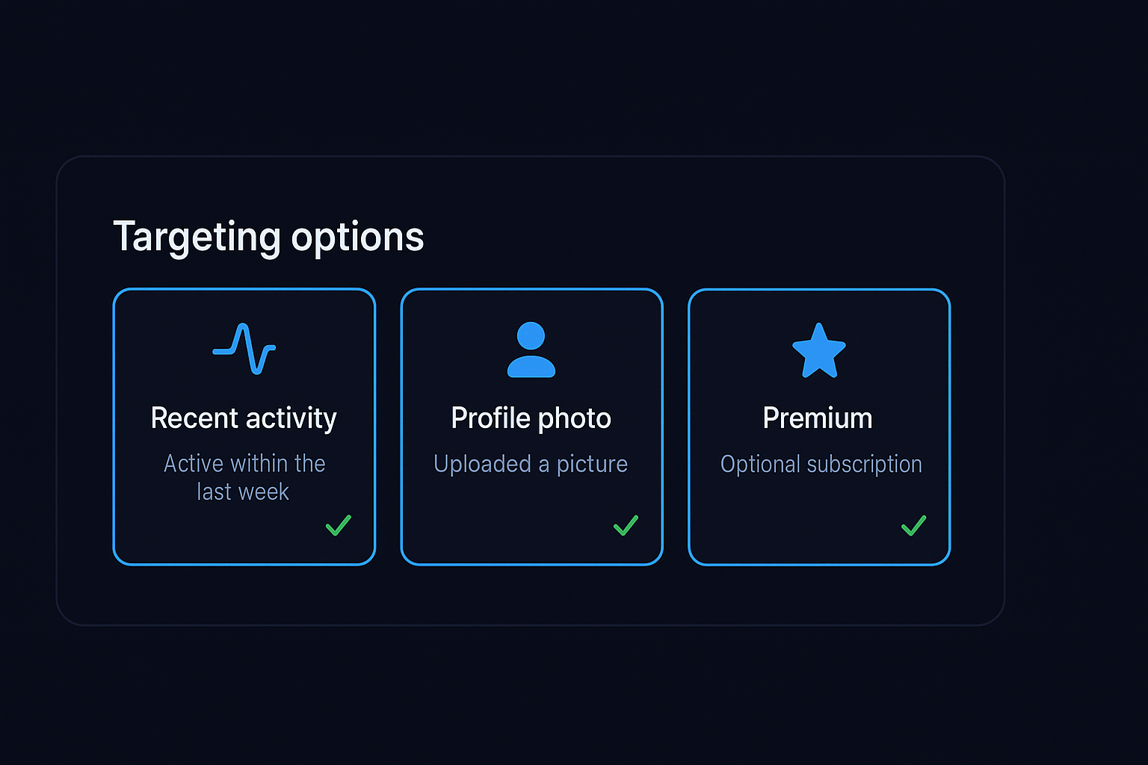1148x765 pixels.
Task: Click the 'Optional subscription' label
Action: tap(820, 464)
